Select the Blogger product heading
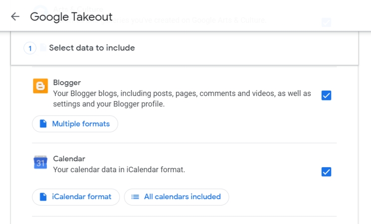Image resolution: width=371 pixels, height=224 pixels. [x=67, y=83]
